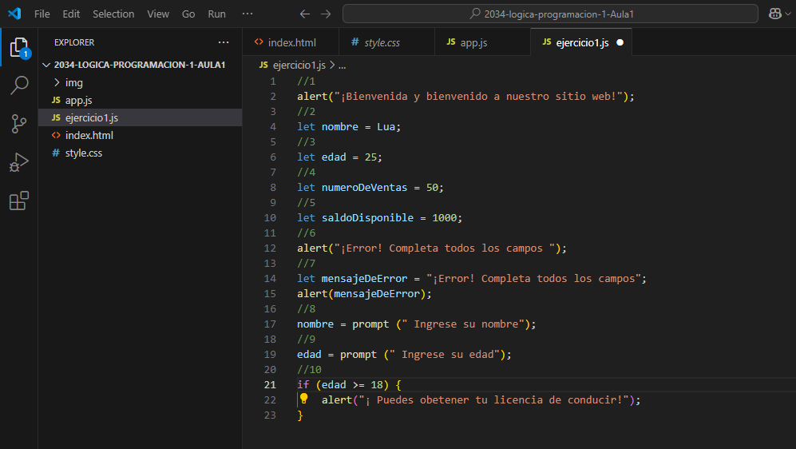Screen dimensions: 796x449
Task: Click the unsaved dot on ejercicio1.js tab
Action: click(x=620, y=42)
